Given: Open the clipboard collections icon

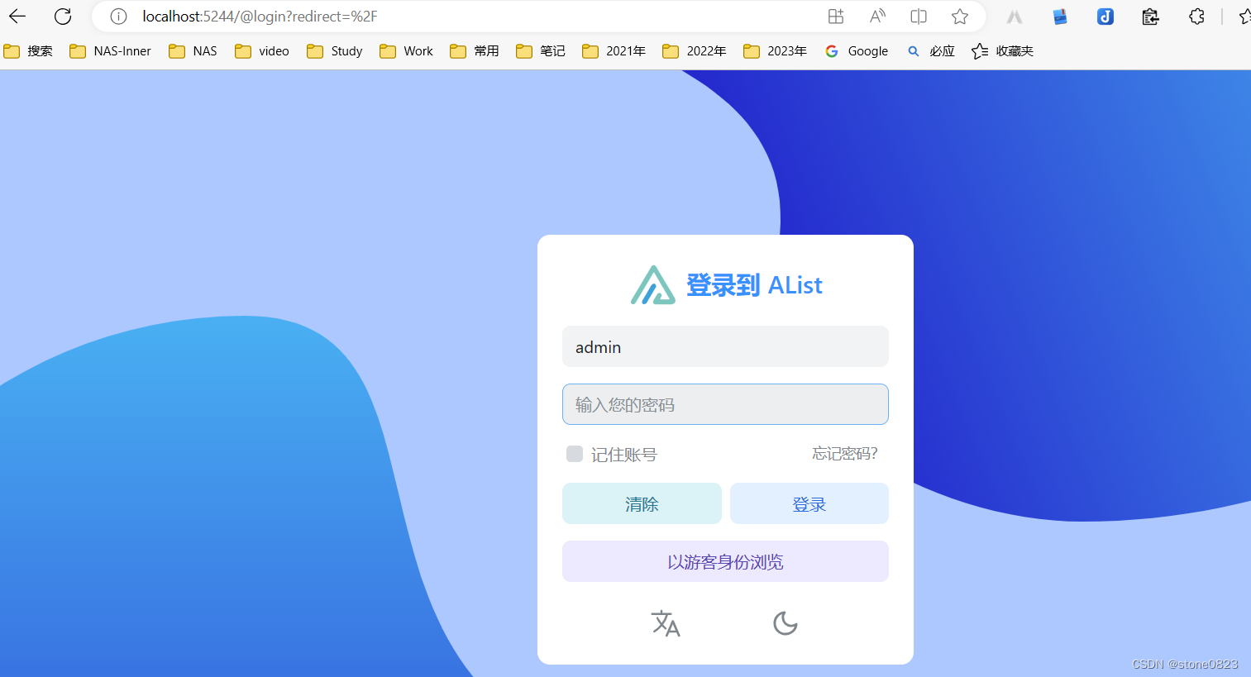Looking at the screenshot, I should click(x=1150, y=17).
